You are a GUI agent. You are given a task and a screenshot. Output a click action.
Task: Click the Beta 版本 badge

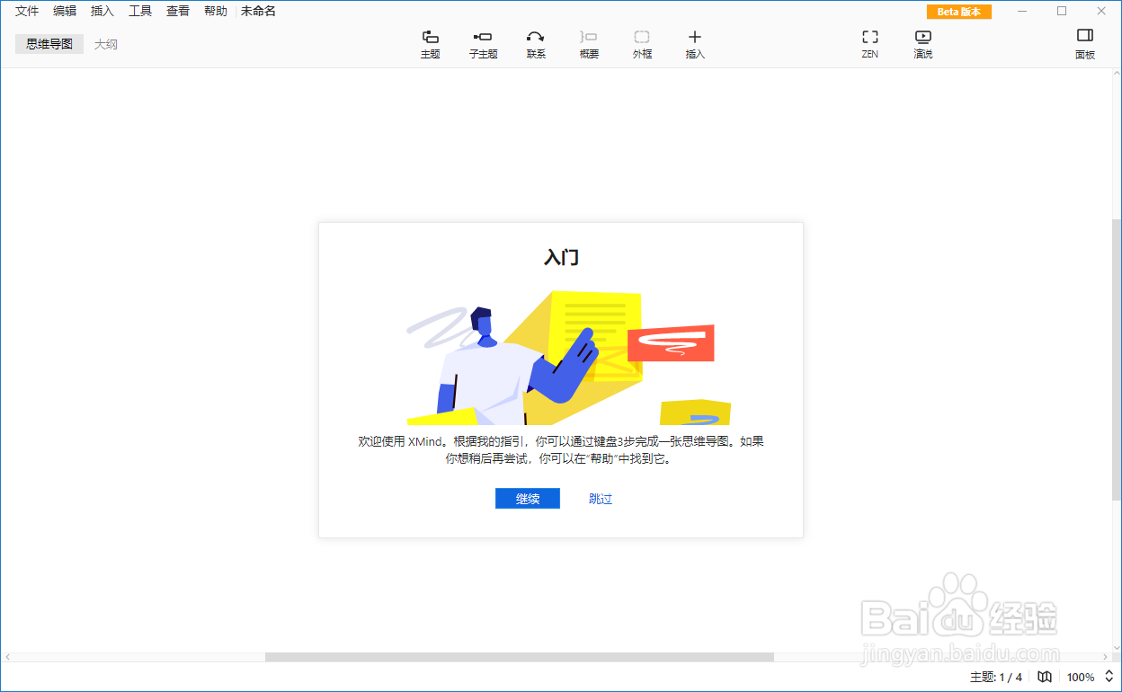click(959, 12)
